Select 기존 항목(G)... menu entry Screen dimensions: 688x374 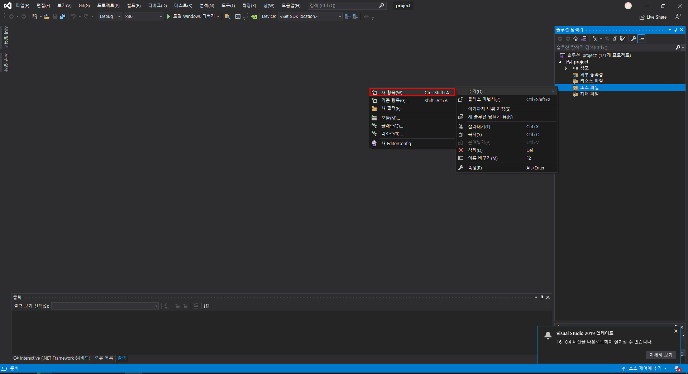tap(412, 101)
